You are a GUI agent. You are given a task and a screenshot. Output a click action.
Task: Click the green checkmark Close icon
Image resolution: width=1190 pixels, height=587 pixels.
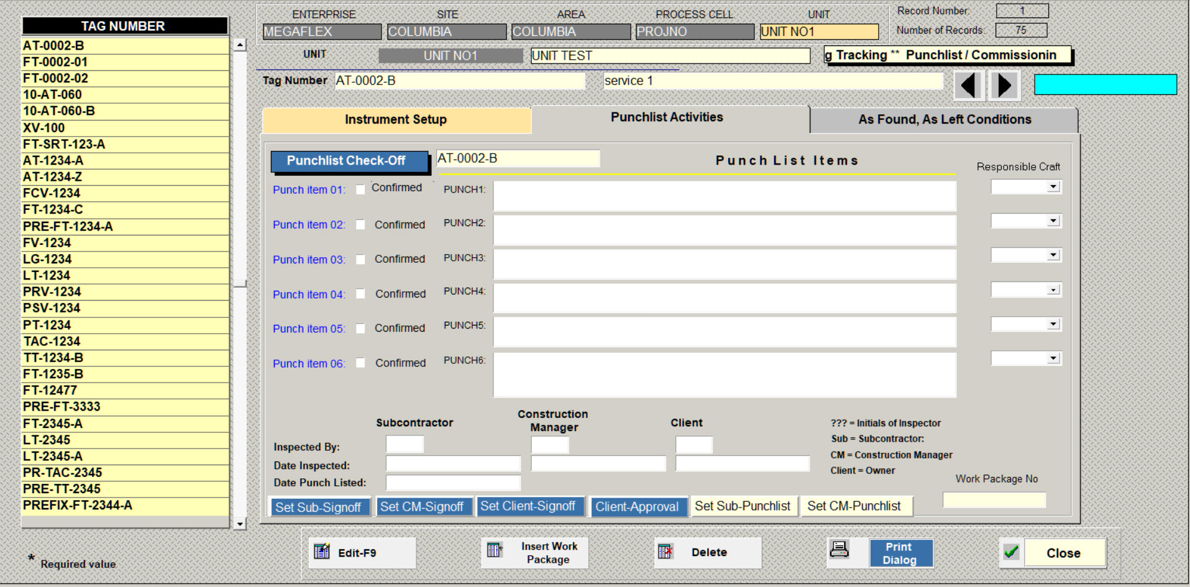1011,552
